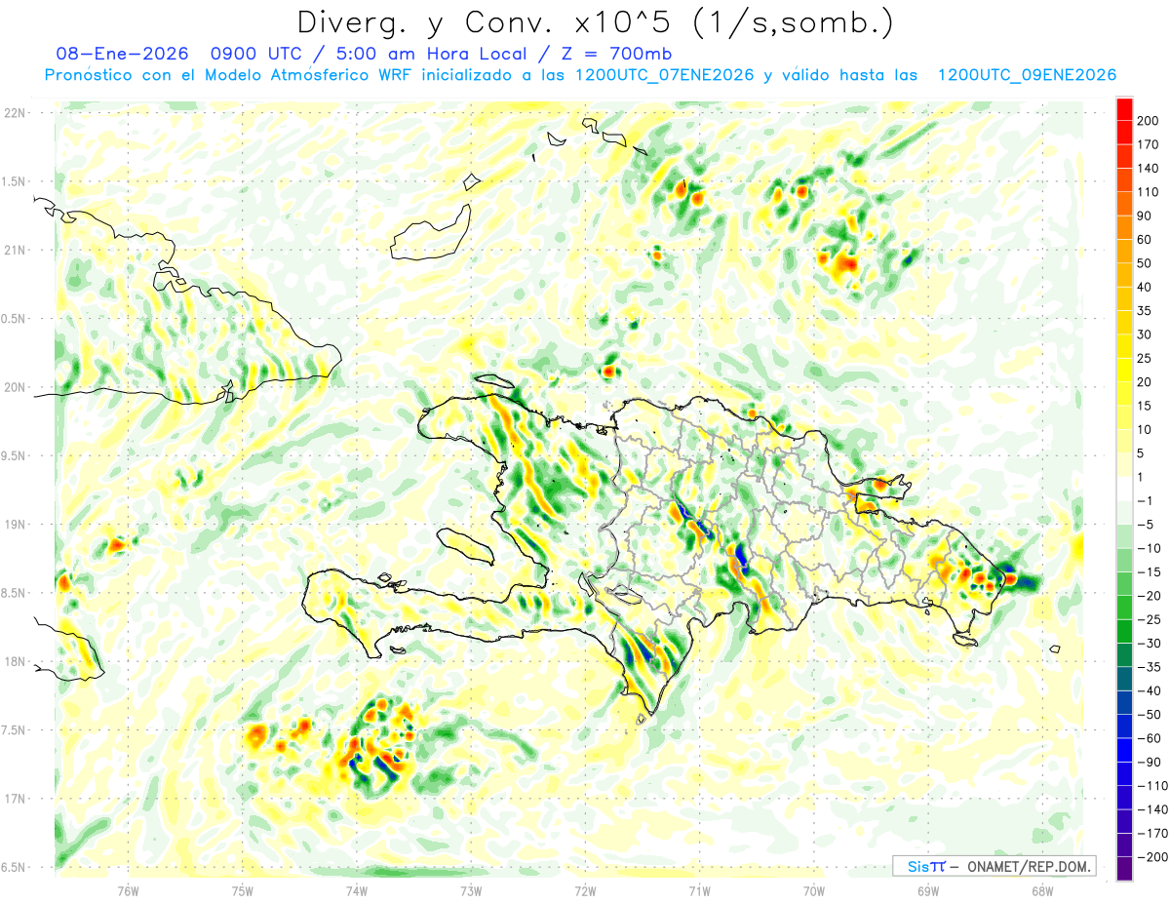1170x904 pixels.
Task: Click the '72W' longitude label
Action: pyautogui.click(x=585, y=889)
